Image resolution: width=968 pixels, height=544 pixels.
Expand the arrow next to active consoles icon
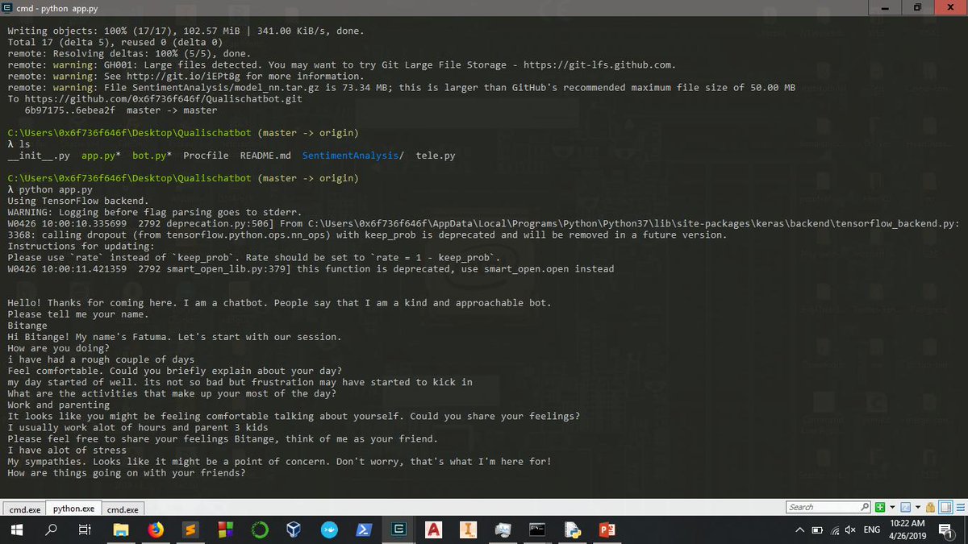tap(918, 508)
